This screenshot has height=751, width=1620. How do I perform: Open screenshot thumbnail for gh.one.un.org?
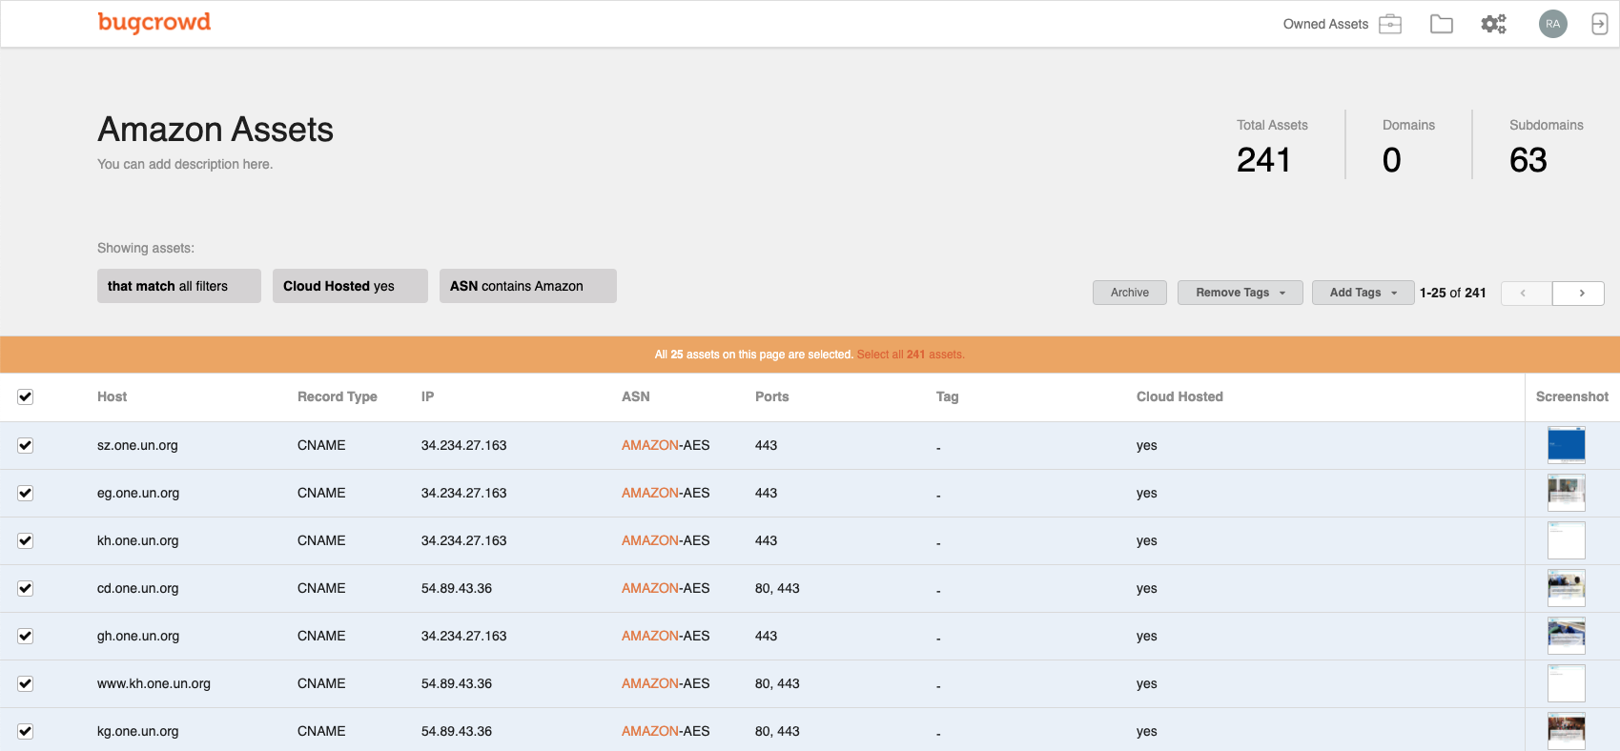pyautogui.click(x=1567, y=636)
